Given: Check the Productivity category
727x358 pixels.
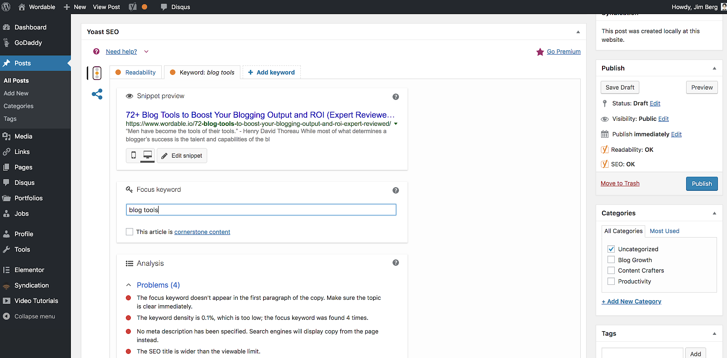Looking at the screenshot, I should pyautogui.click(x=611, y=281).
